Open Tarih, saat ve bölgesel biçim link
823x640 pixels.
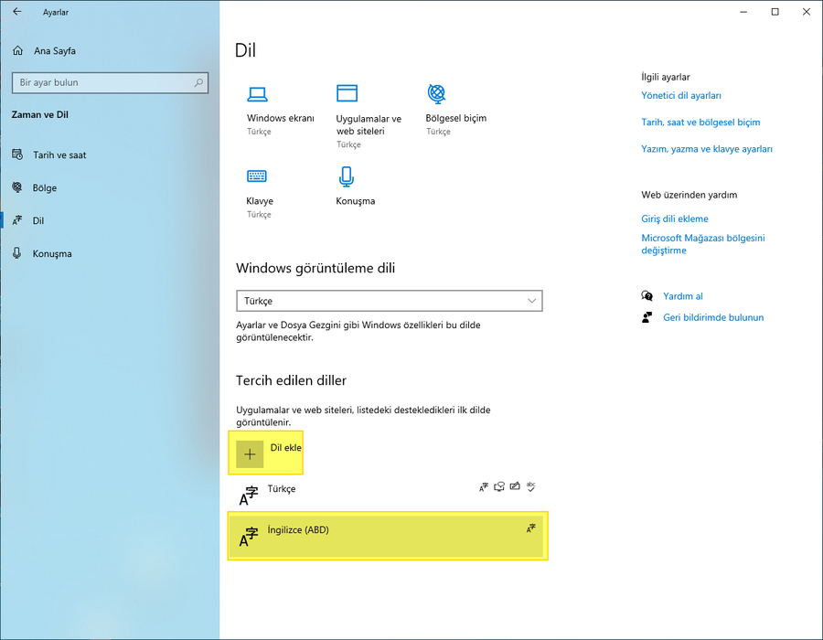(700, 123)
